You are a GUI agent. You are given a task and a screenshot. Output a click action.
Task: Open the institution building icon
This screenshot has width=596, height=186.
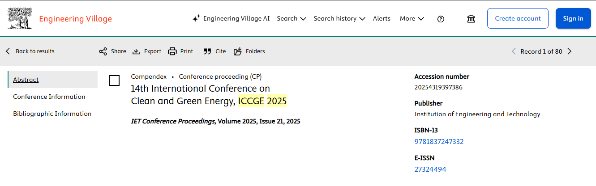click(471, 19)
